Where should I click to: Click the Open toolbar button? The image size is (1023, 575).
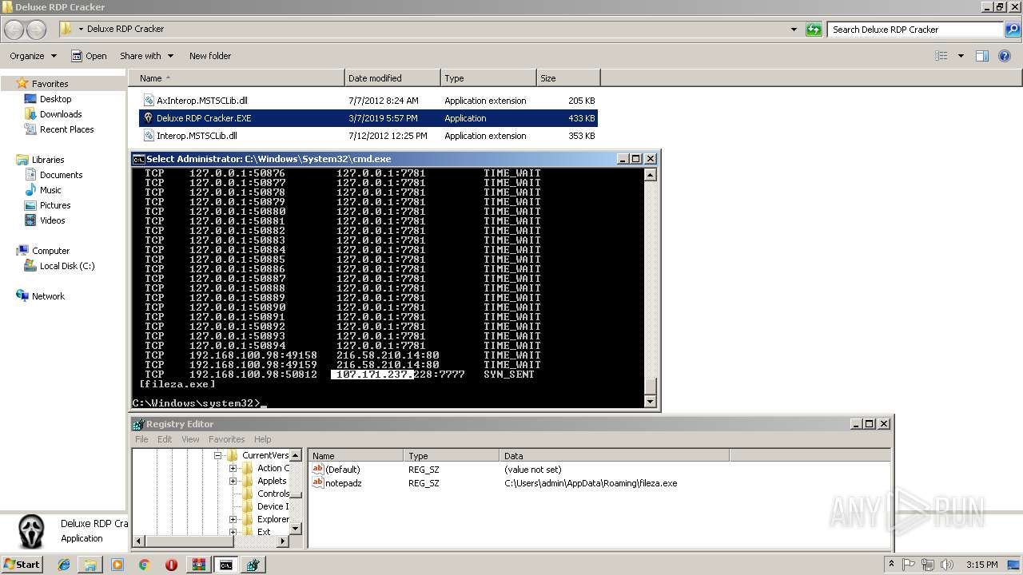[89, 56]
